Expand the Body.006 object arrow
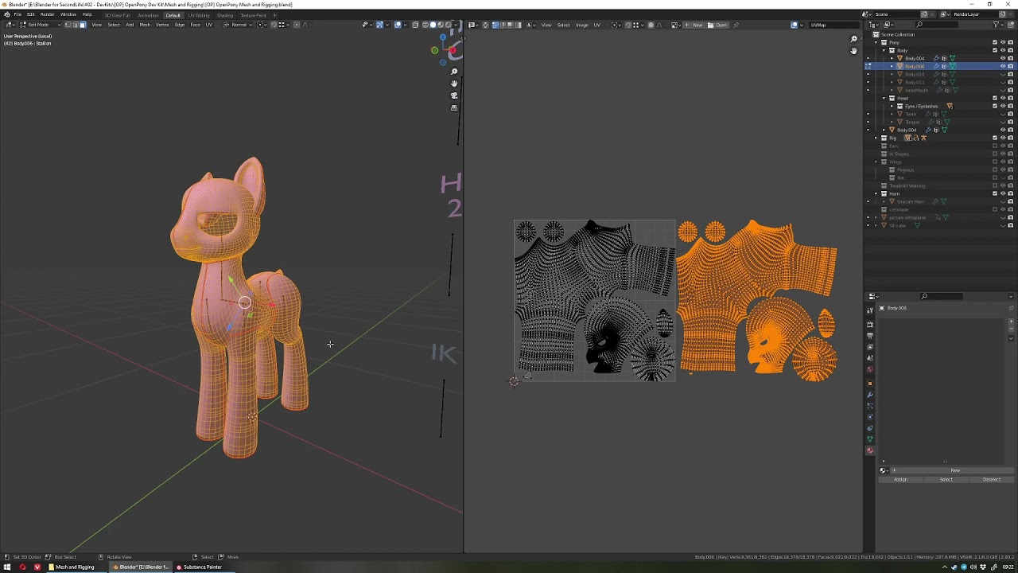Viewport: 1018px width, 573px height. pyautogui.click(x=892, y=66)
